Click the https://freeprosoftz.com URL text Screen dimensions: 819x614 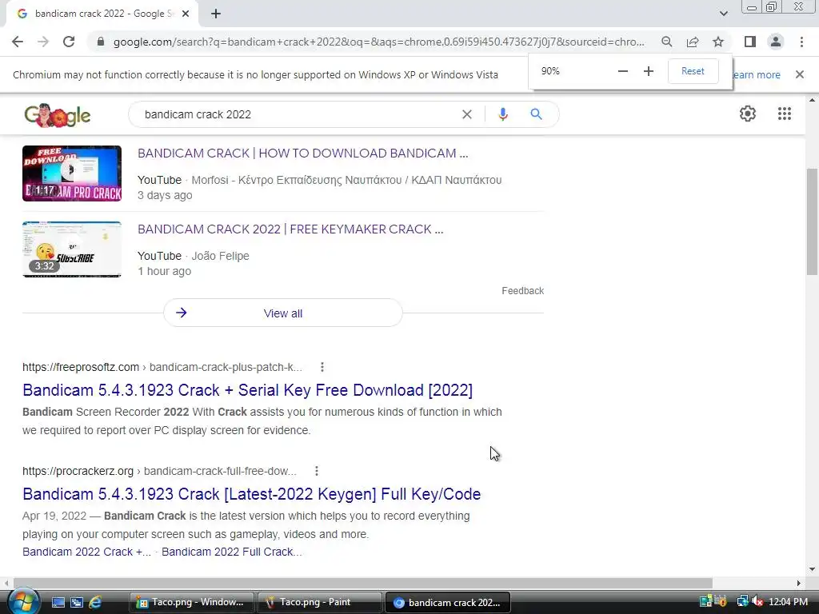[81, 367]
